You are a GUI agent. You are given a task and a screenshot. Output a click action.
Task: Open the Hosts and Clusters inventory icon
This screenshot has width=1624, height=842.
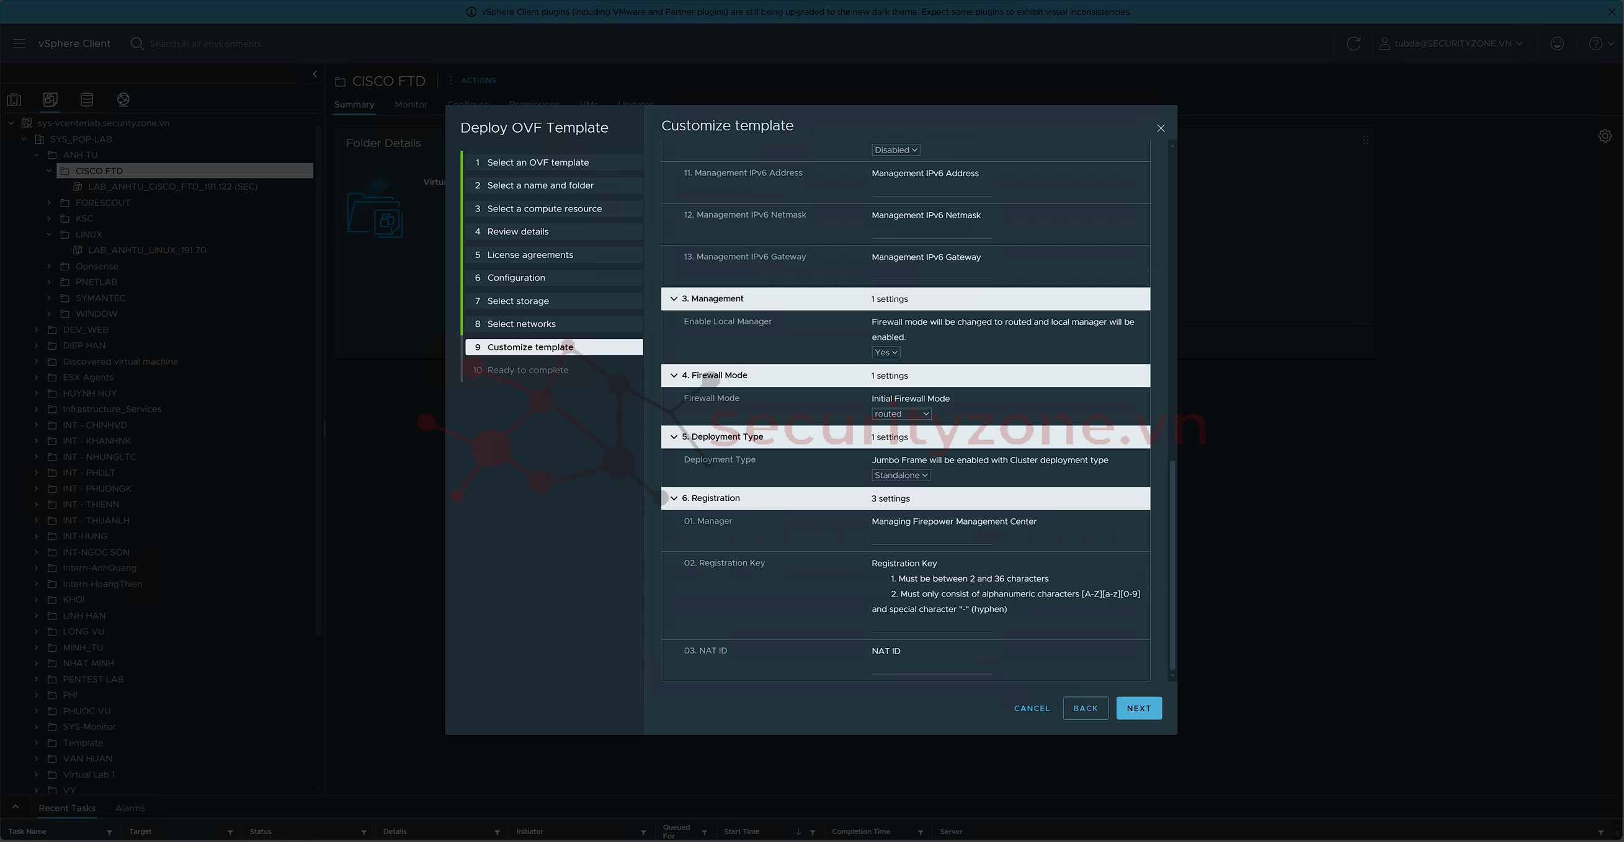[x=14, y=100]
